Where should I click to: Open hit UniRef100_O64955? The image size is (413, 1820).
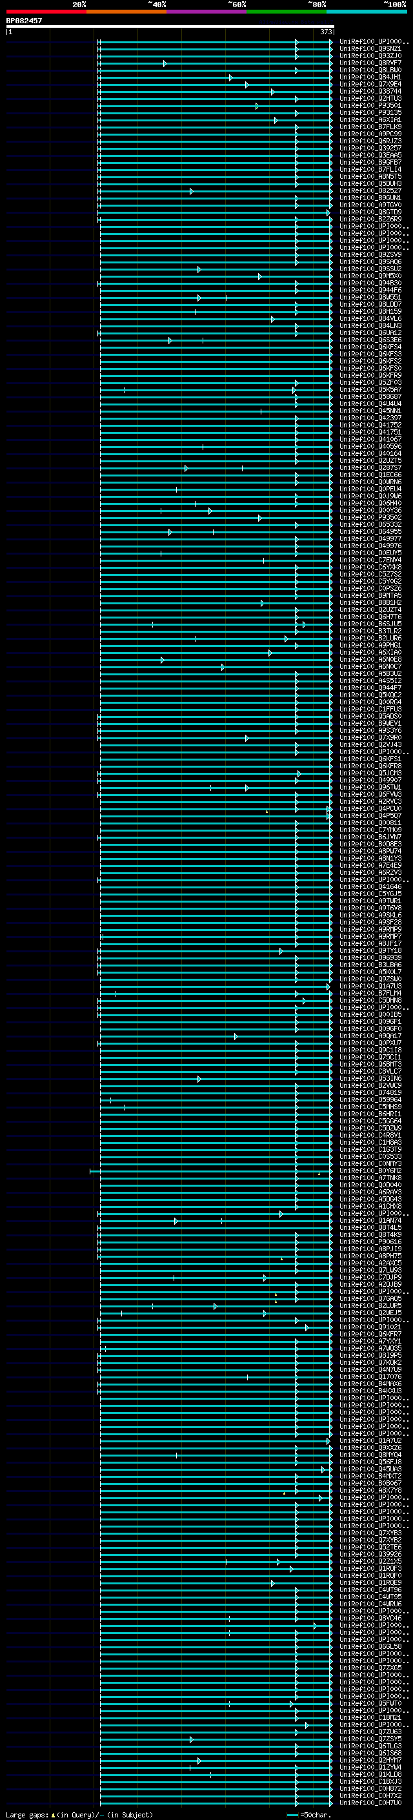[x=370, y=532]
